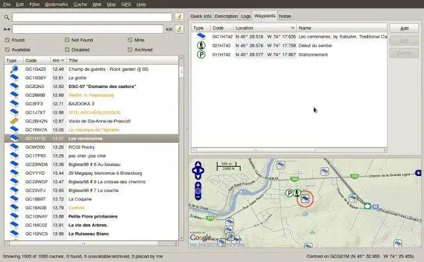
Task: Toggle the Available checkbox
Action: click(x=7, y=50)
